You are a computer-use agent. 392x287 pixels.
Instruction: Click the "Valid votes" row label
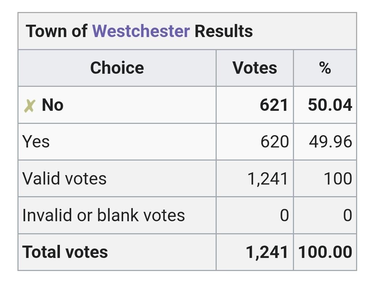point(64,179)
